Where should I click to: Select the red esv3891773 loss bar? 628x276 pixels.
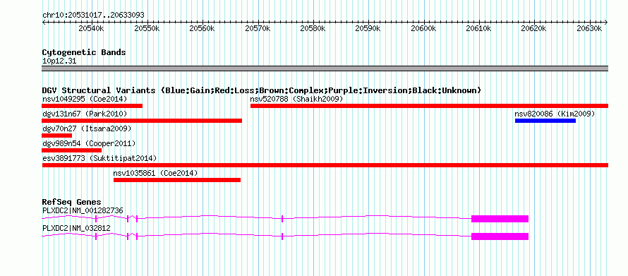(325, 165)
